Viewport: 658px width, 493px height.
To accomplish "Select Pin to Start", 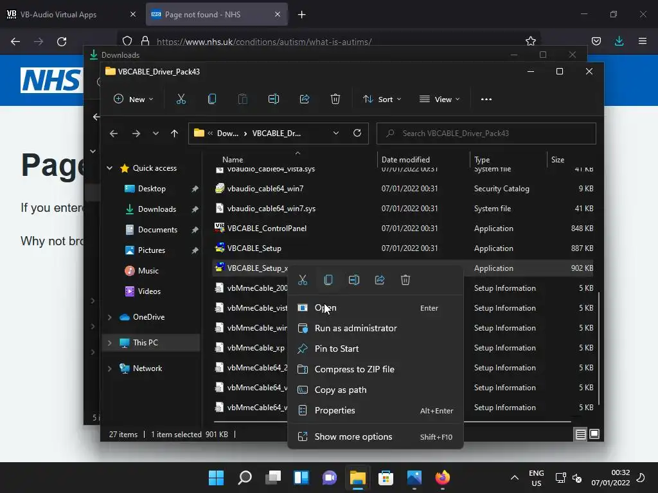I will pos(375,349).
